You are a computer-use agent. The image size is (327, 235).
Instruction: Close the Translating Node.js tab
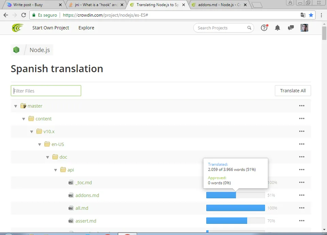184,4
